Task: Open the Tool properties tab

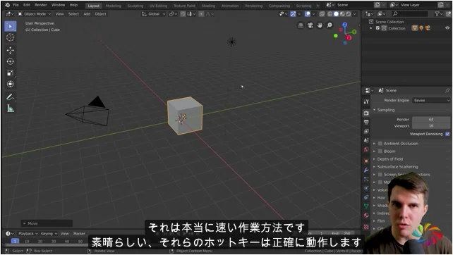Action: point(366,101)
